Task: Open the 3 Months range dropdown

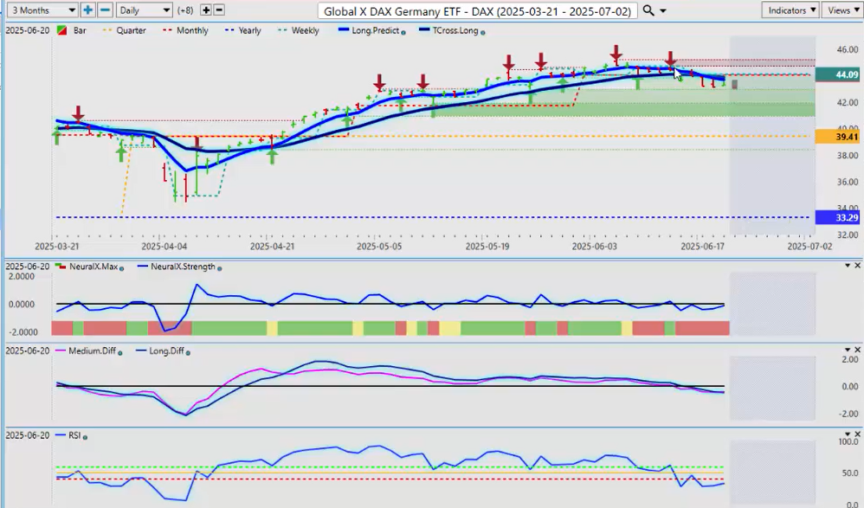Action: (x=42, y=10)
